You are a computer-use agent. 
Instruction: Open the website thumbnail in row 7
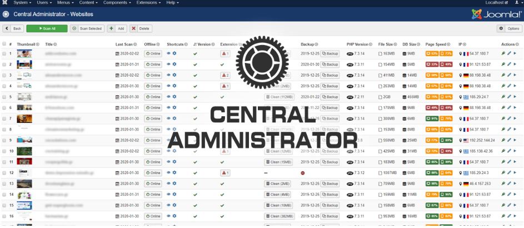24,118
